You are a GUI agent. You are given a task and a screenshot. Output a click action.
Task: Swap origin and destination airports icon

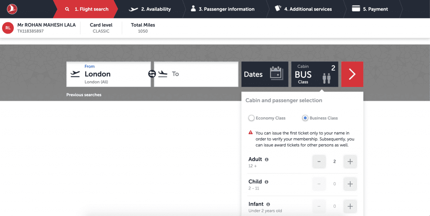(152, 74)
